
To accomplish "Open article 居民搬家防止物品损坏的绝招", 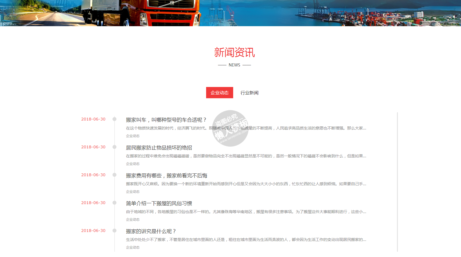I will (159, 148).
